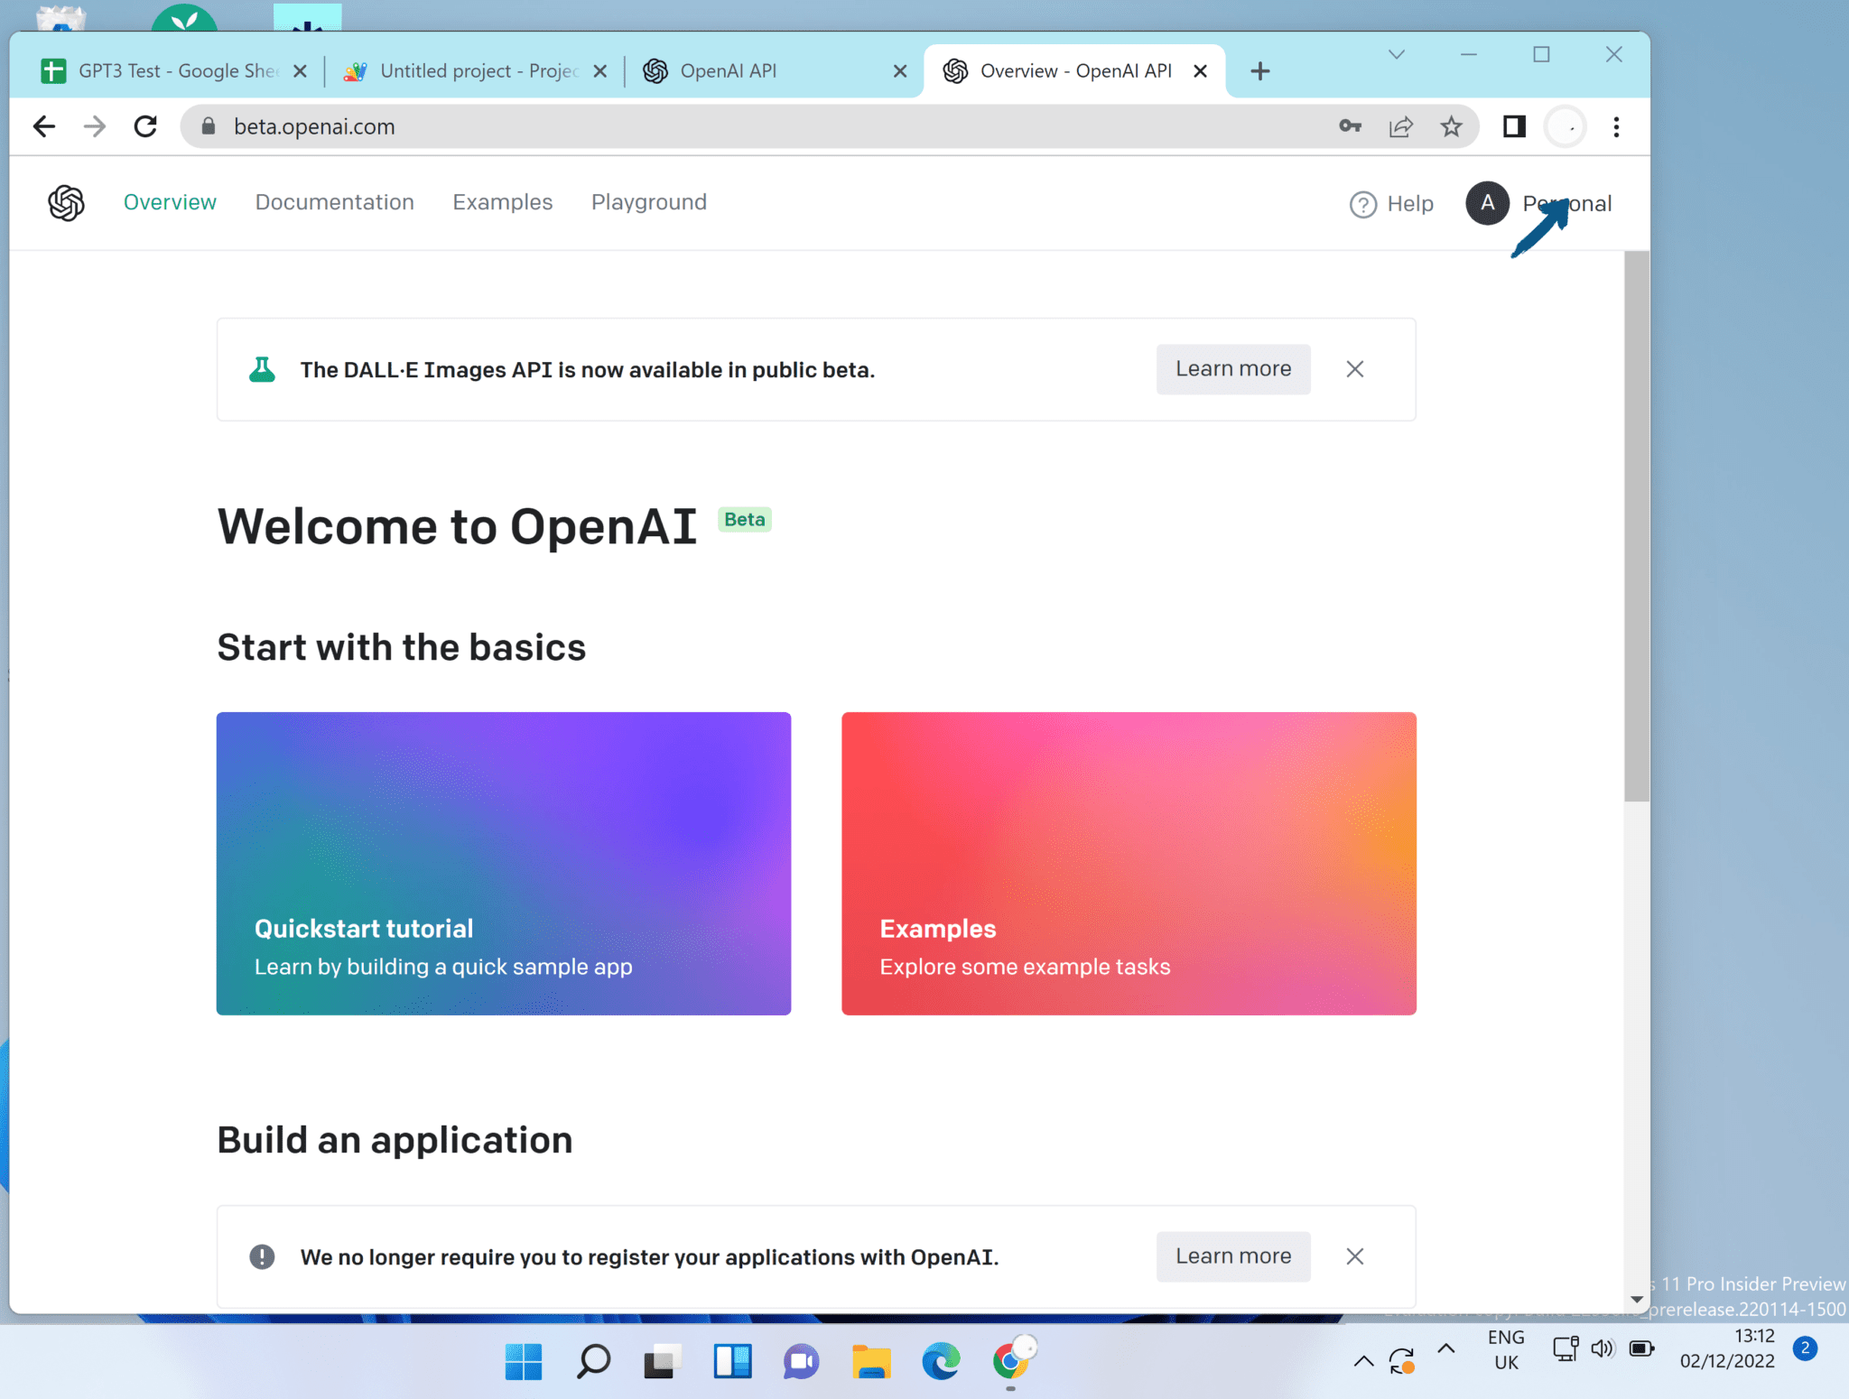1849x1399 pixels.
Task: Open the Documentation nav item
Action: click(334, 202)
